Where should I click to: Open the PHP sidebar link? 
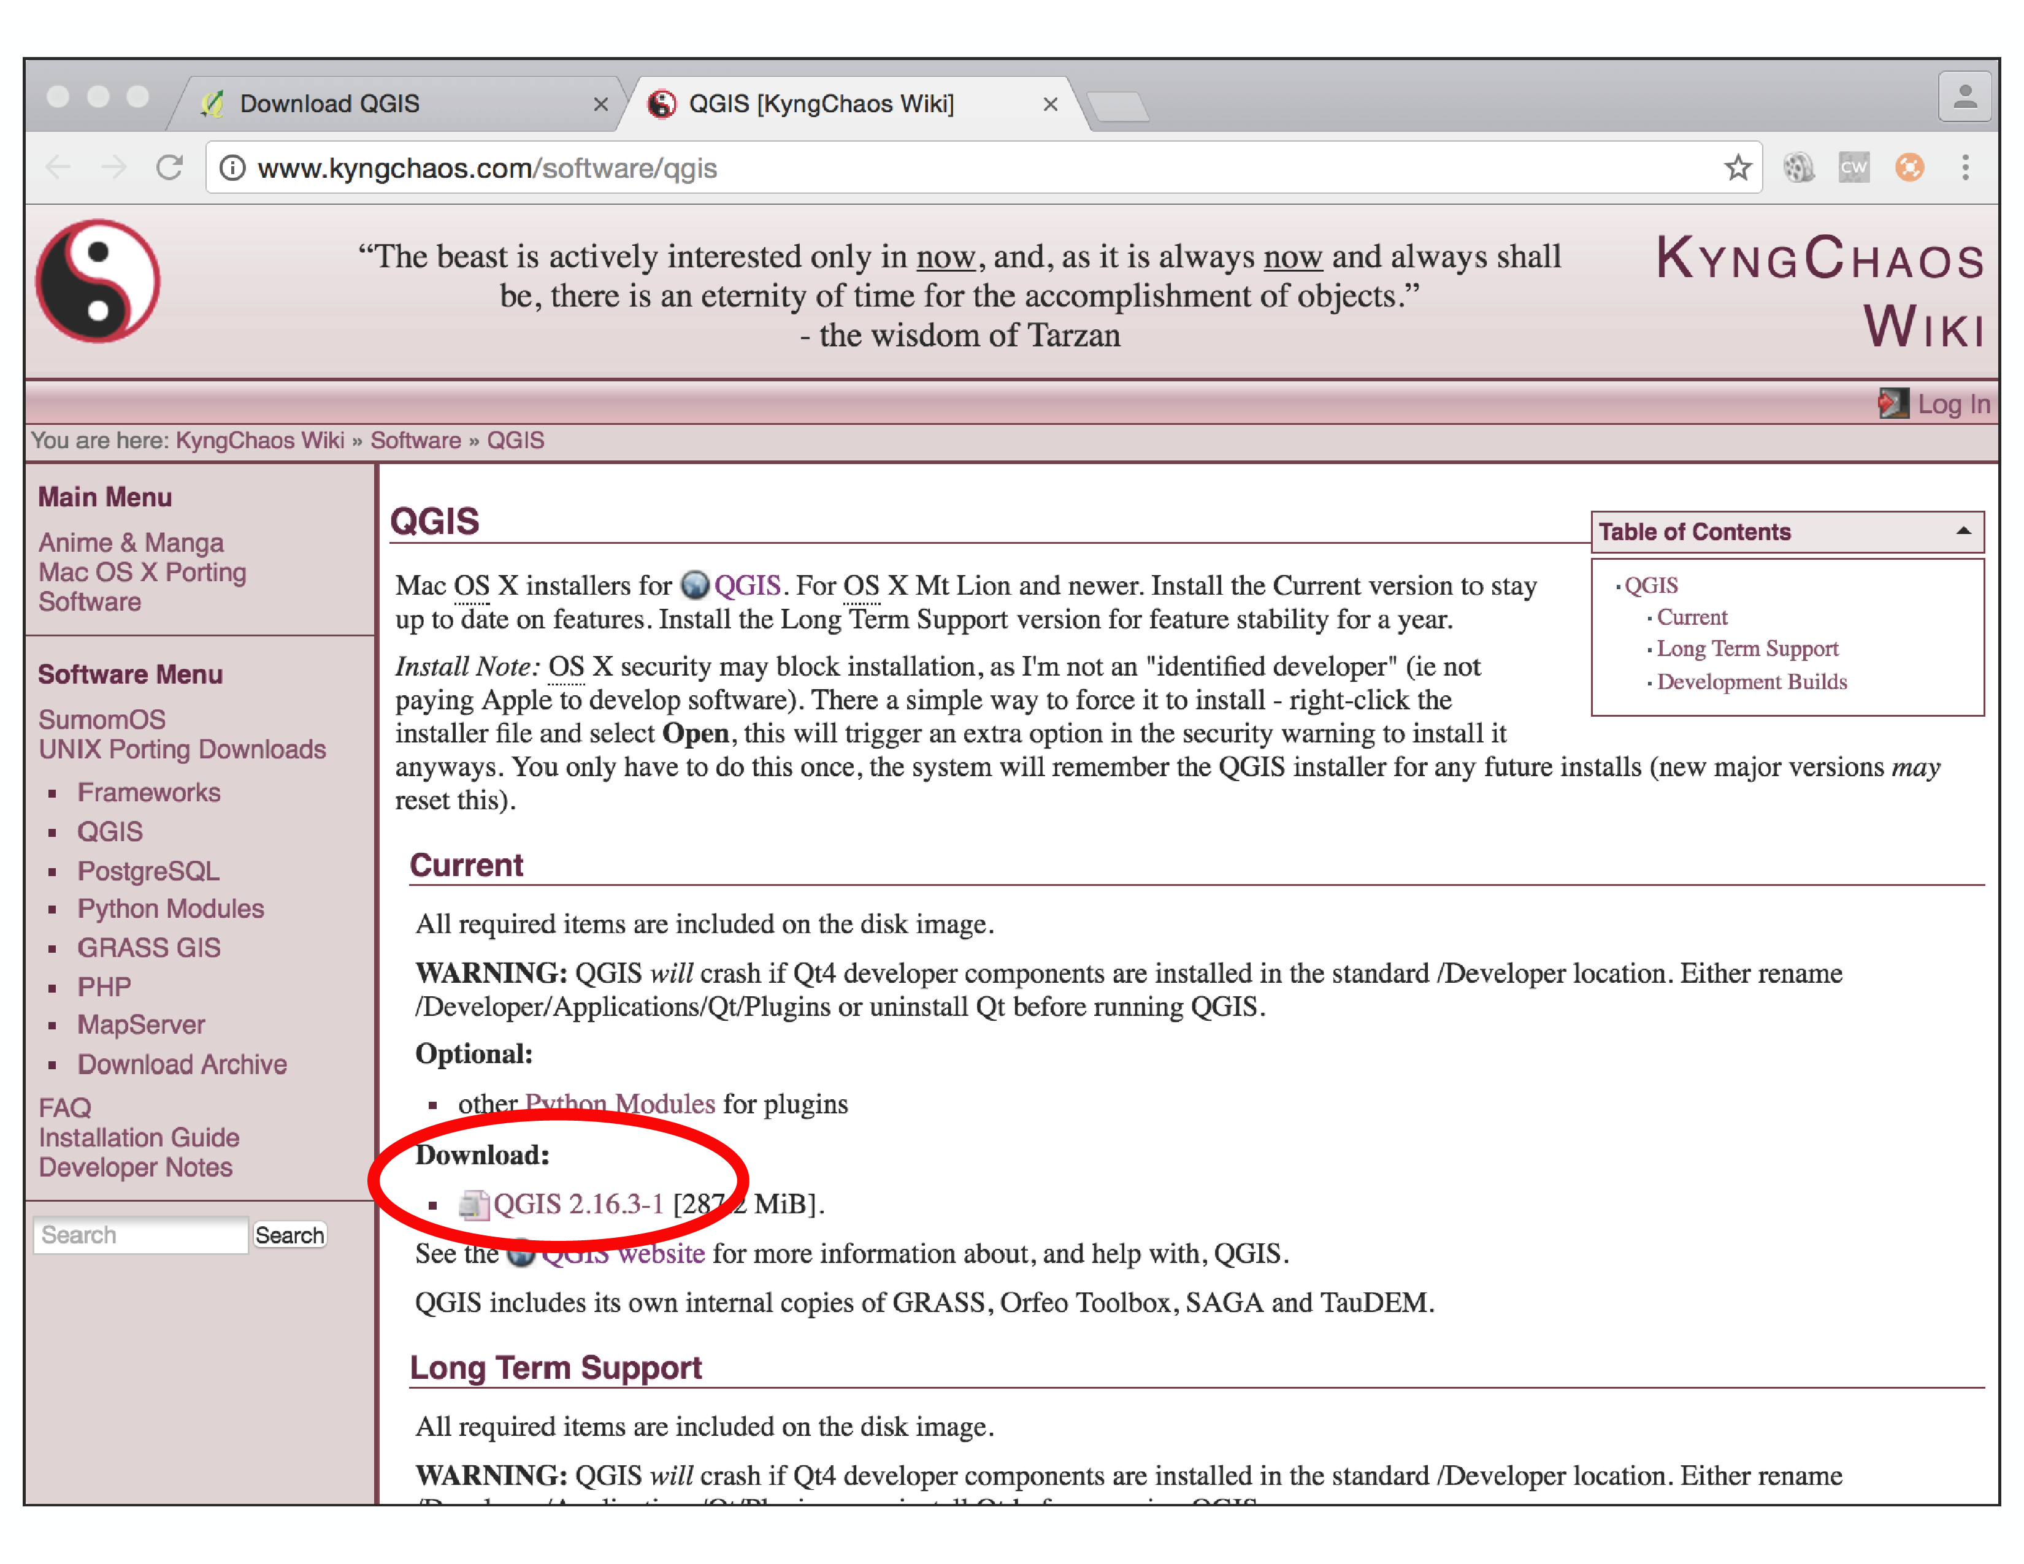[104, 986]
